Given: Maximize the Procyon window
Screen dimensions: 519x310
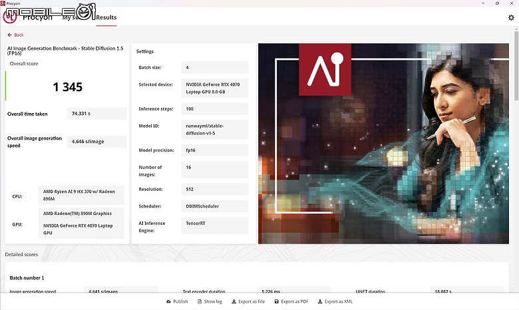Looking at the screenshot, I should click(497, 3).
